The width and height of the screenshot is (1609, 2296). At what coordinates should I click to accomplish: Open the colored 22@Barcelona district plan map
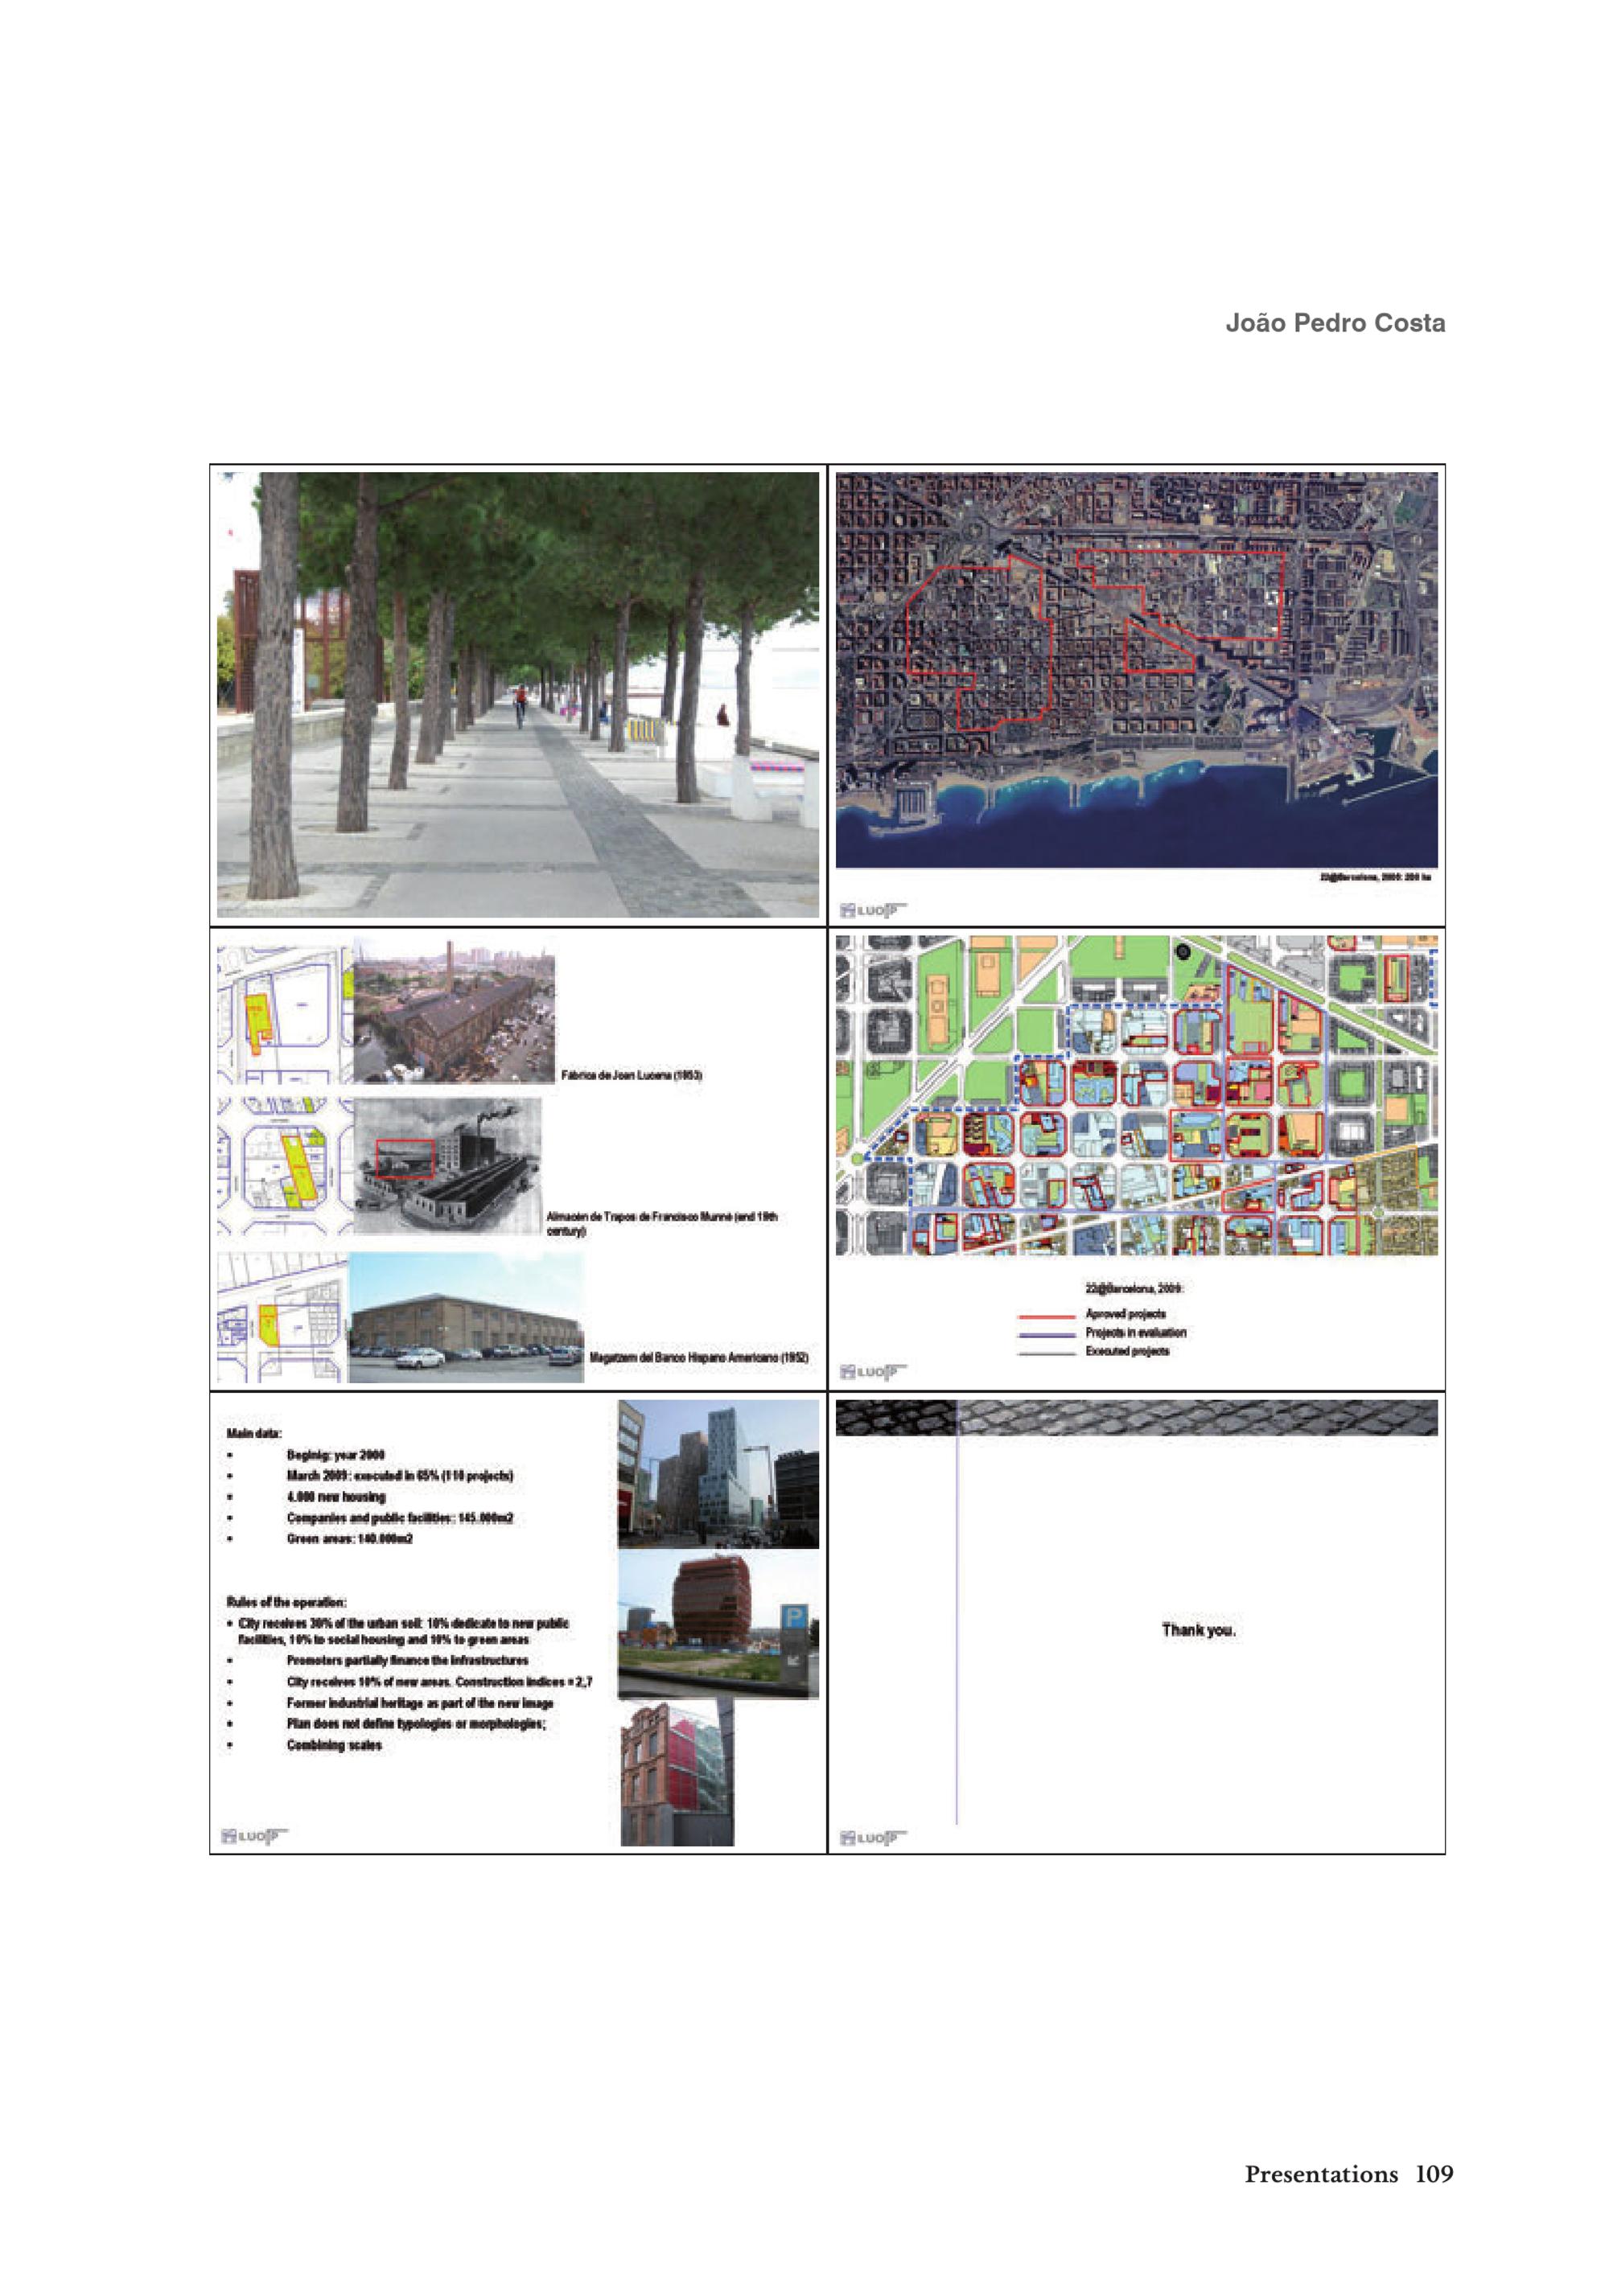click(1136, 1095)
